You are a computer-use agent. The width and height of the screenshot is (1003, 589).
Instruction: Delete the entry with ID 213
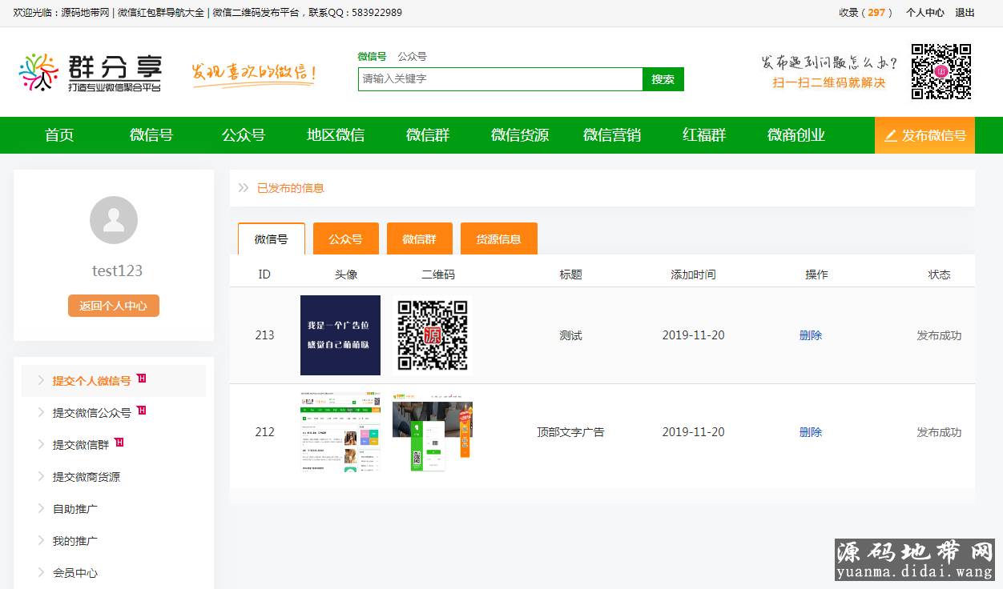click(x=811, y=335)
